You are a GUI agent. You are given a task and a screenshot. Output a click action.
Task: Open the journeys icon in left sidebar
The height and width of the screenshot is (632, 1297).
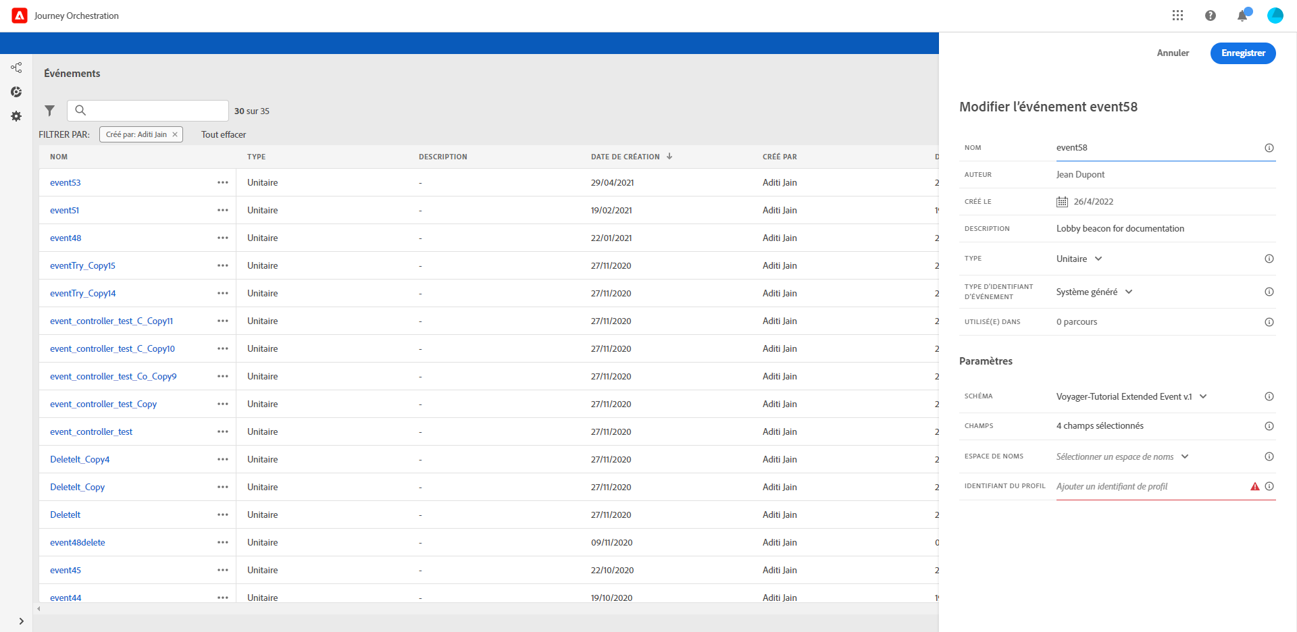(x=16, y=68)
